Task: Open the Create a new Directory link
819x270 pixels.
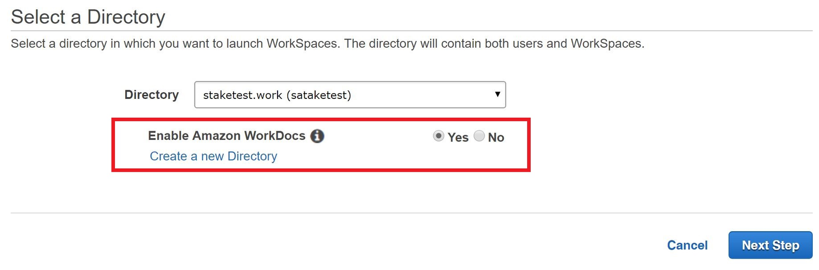Action: 213,156
